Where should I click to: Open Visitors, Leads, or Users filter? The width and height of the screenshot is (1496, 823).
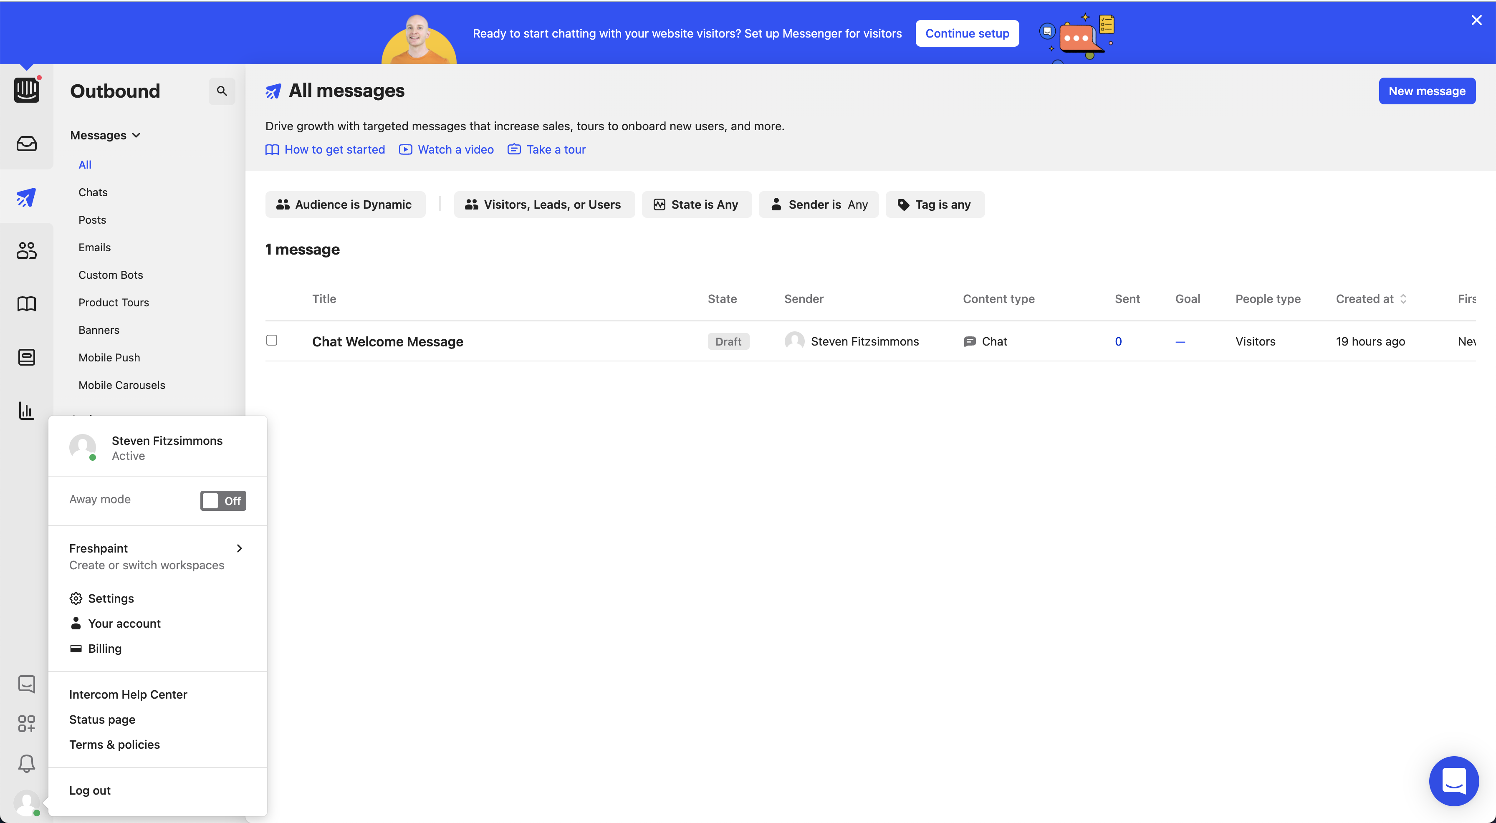544,204
